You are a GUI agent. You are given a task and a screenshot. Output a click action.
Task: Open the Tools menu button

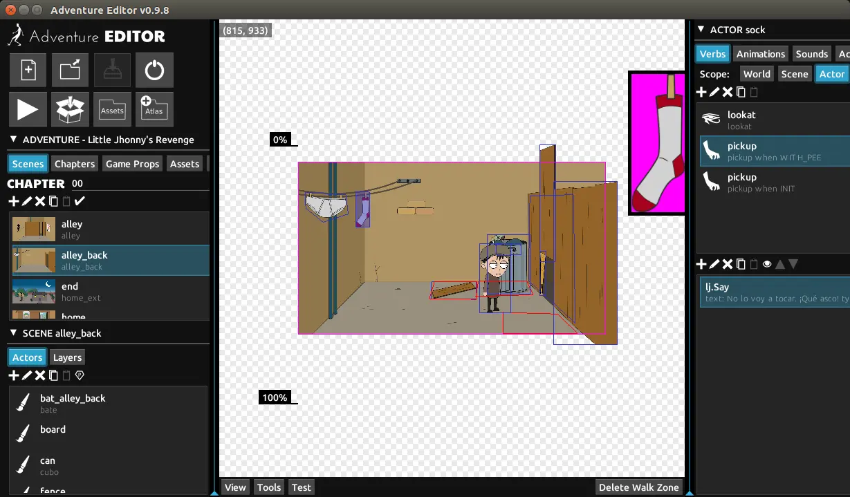coord(268,487)
